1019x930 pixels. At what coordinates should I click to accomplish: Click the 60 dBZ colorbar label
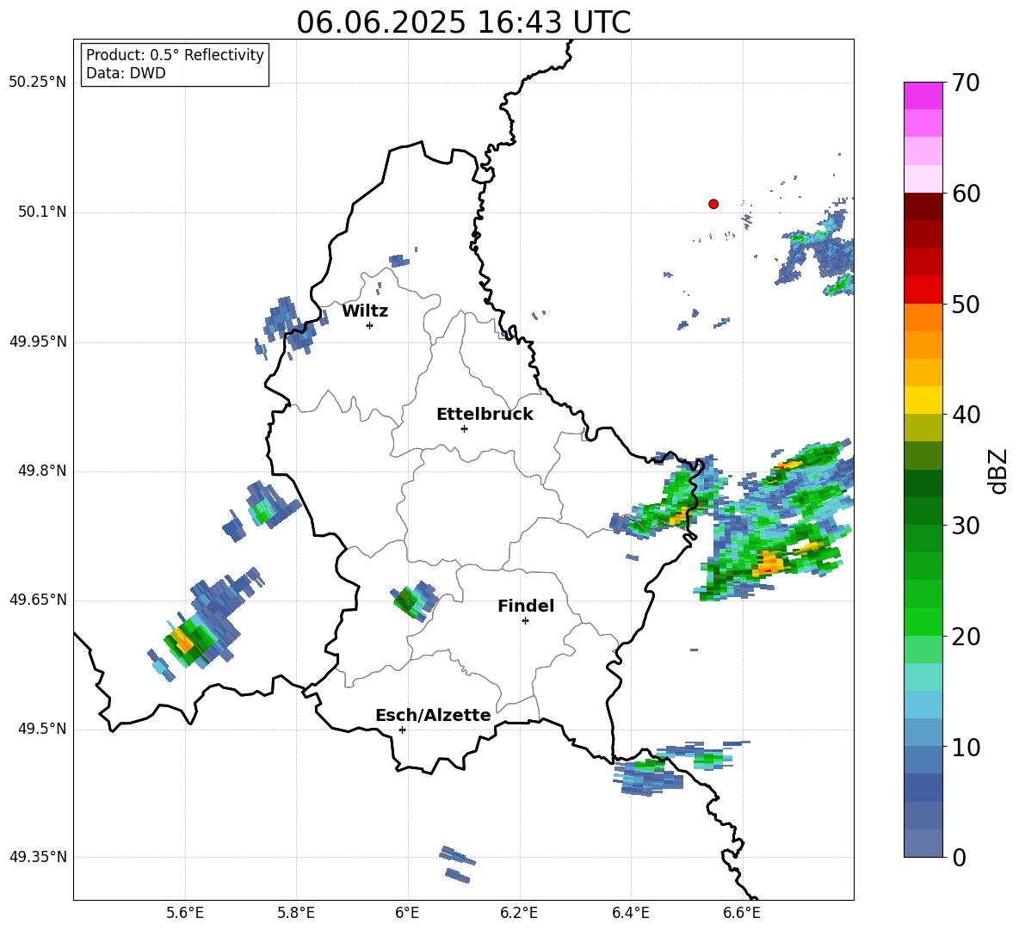[965, 194]
